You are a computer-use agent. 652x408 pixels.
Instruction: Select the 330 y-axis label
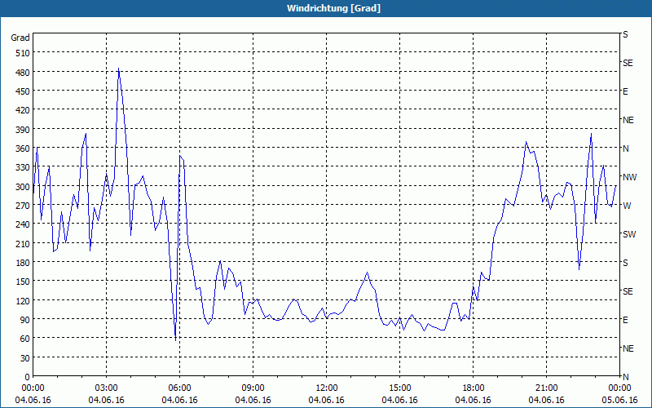[x=23, y=167]
